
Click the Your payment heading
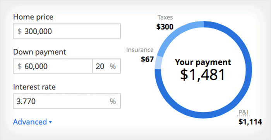coord(203,62)
